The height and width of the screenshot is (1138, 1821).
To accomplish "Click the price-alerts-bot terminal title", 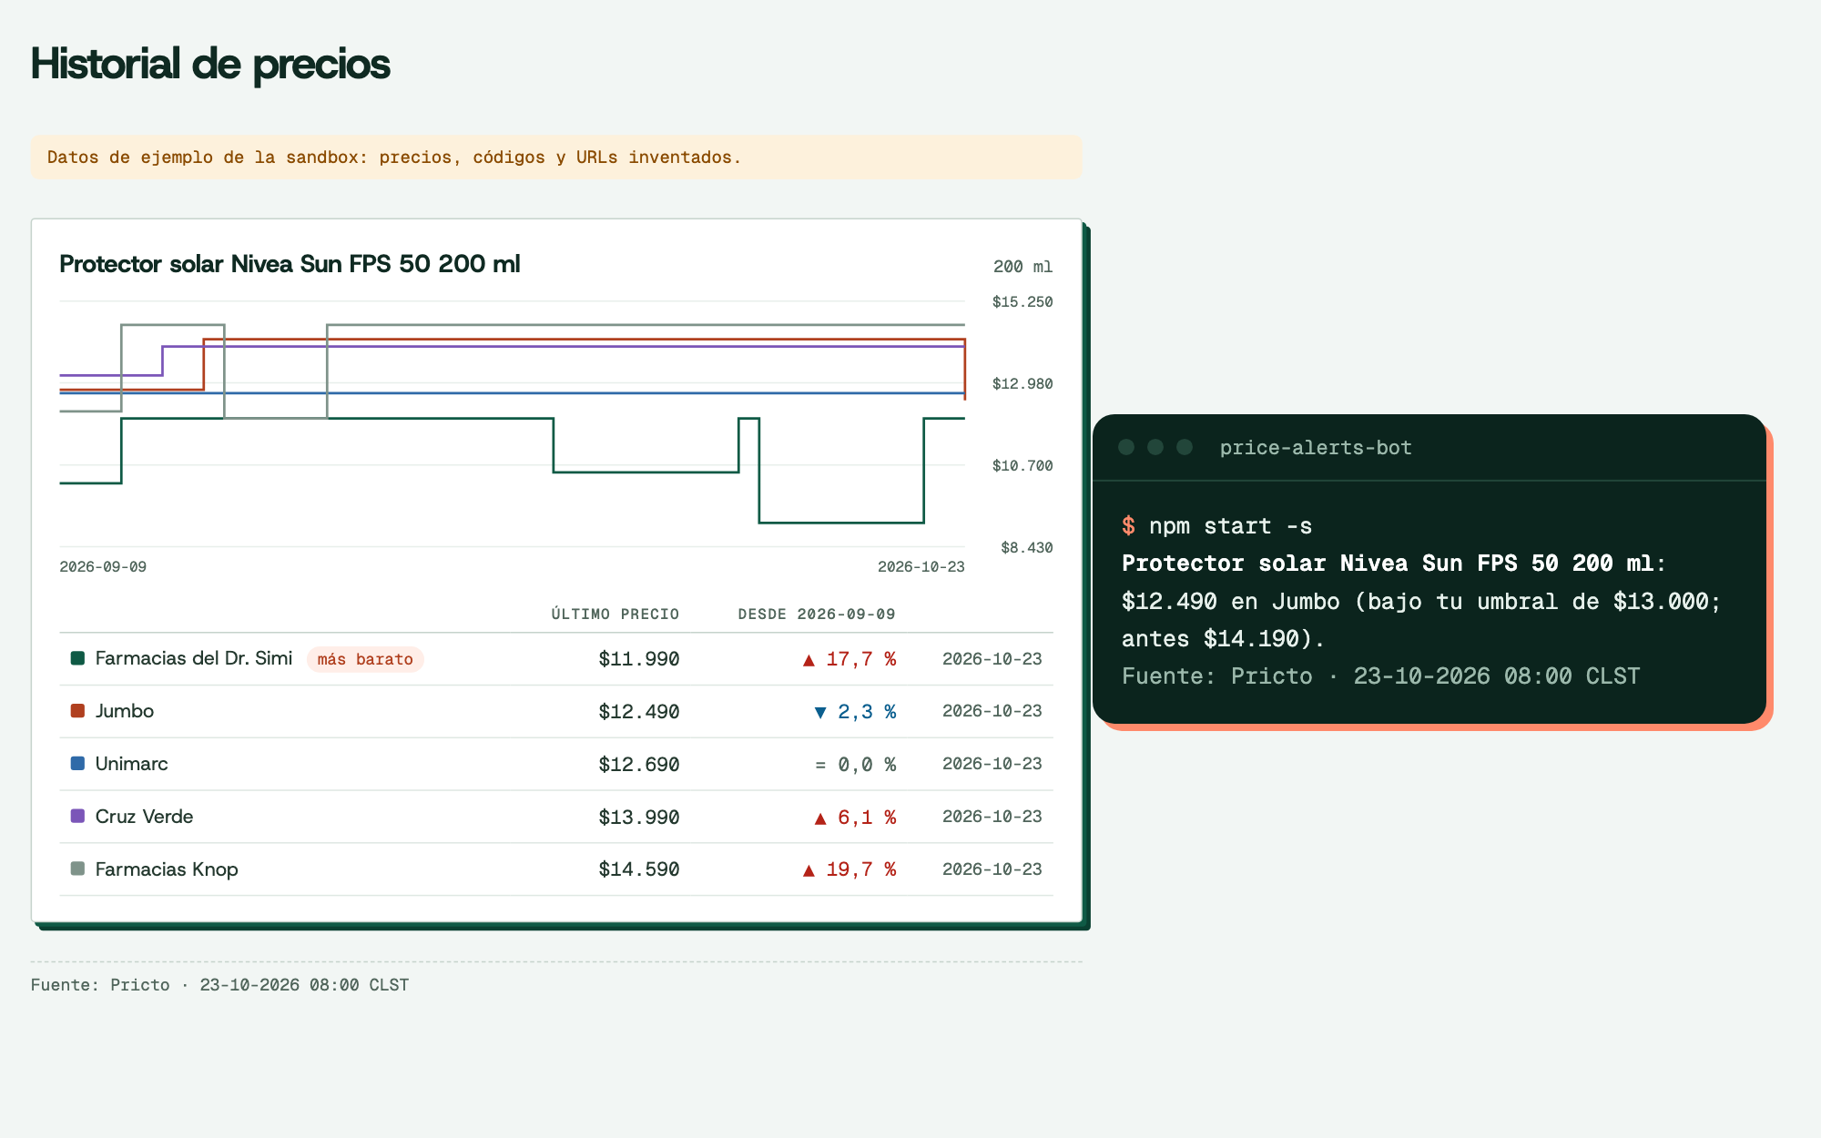I will [x=1316, y=448].
